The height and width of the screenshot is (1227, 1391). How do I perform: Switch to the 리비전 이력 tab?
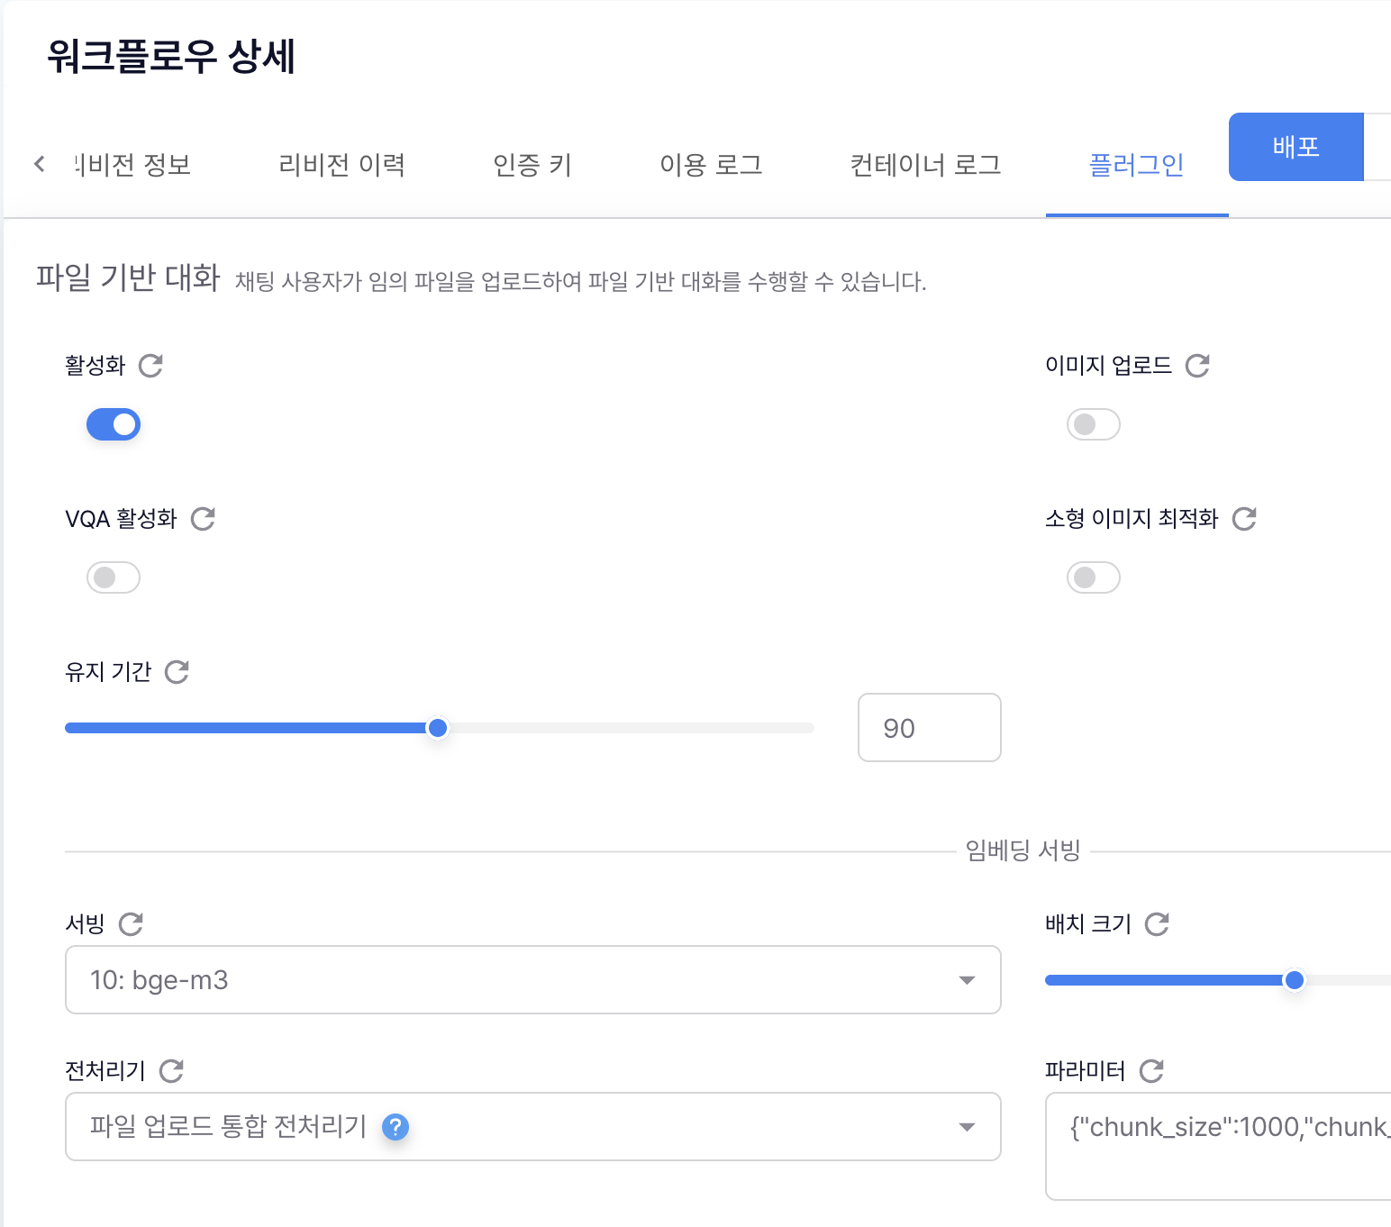tap(341, 165)
